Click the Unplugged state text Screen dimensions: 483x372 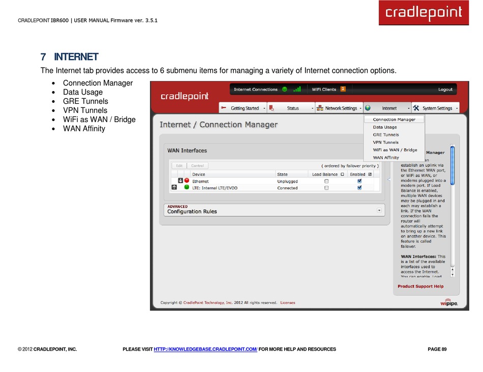coord(287,182)
